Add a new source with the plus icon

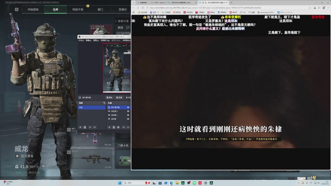pos(109,127)
